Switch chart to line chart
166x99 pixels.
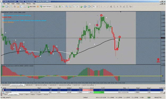click(63, 7)
